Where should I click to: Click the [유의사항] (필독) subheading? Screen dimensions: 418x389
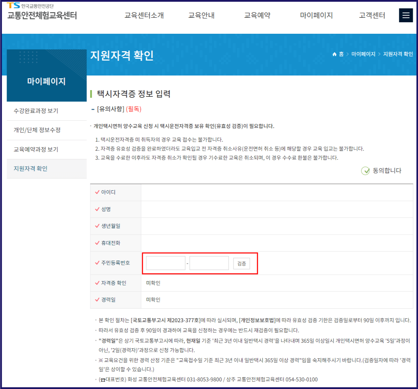(119, 109)
